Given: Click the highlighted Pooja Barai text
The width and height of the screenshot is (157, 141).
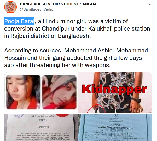Looking at the screenshot, I should pyautogui.click(x=19, y=21).
